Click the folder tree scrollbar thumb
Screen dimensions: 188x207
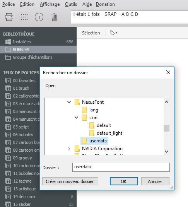(166, 128)
